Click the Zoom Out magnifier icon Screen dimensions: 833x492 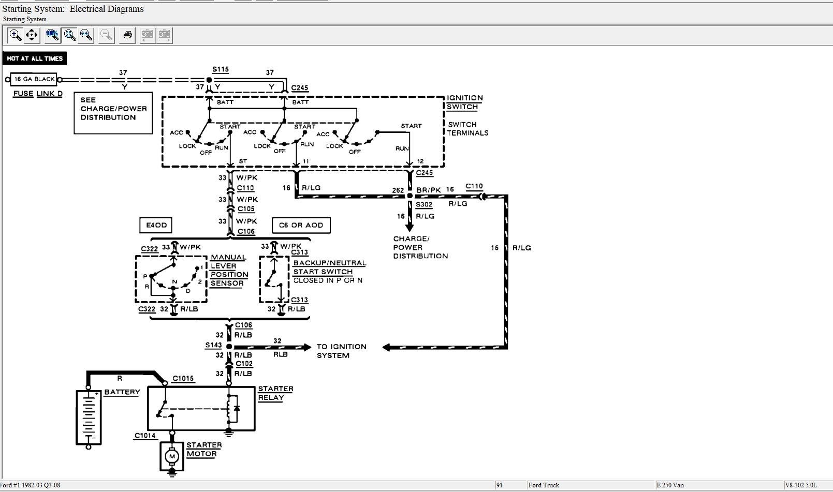pos(106,35)
